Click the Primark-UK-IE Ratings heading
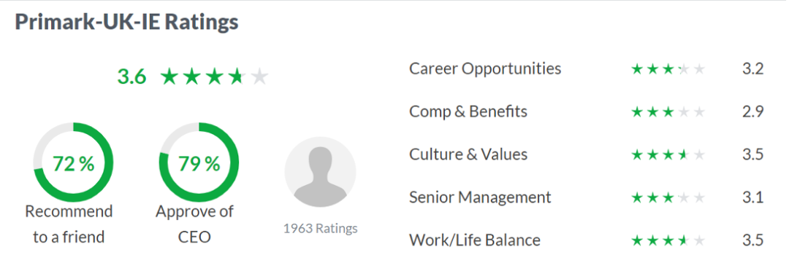 (127, 22)
